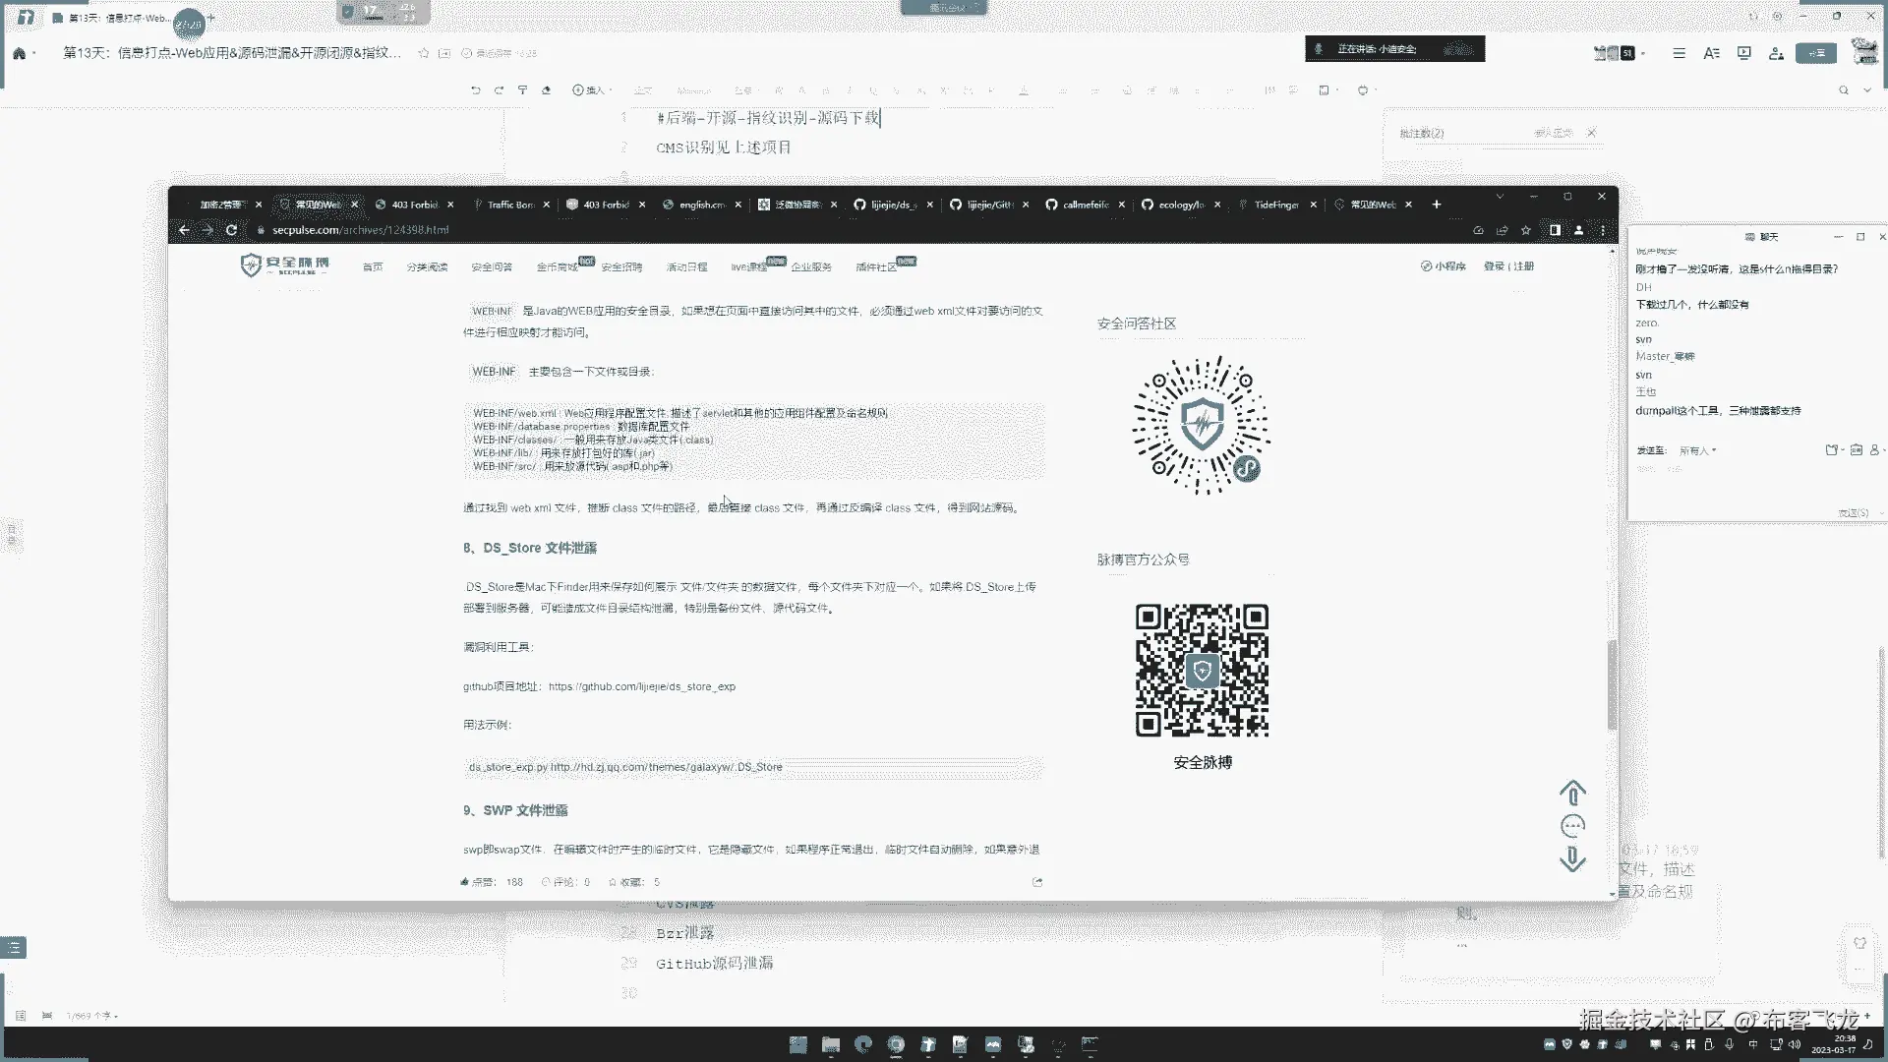The width and height of the screenshot is (1888, 1062).
Task: Bookmark page with star icon in address bar
Action: [1526, 230]
